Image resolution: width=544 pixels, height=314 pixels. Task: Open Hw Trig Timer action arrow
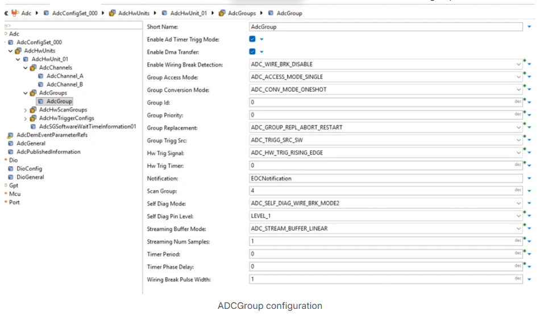tap(529, 166)
